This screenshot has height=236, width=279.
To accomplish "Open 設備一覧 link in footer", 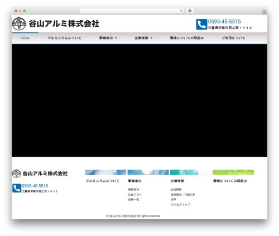I will coord(133,200).
